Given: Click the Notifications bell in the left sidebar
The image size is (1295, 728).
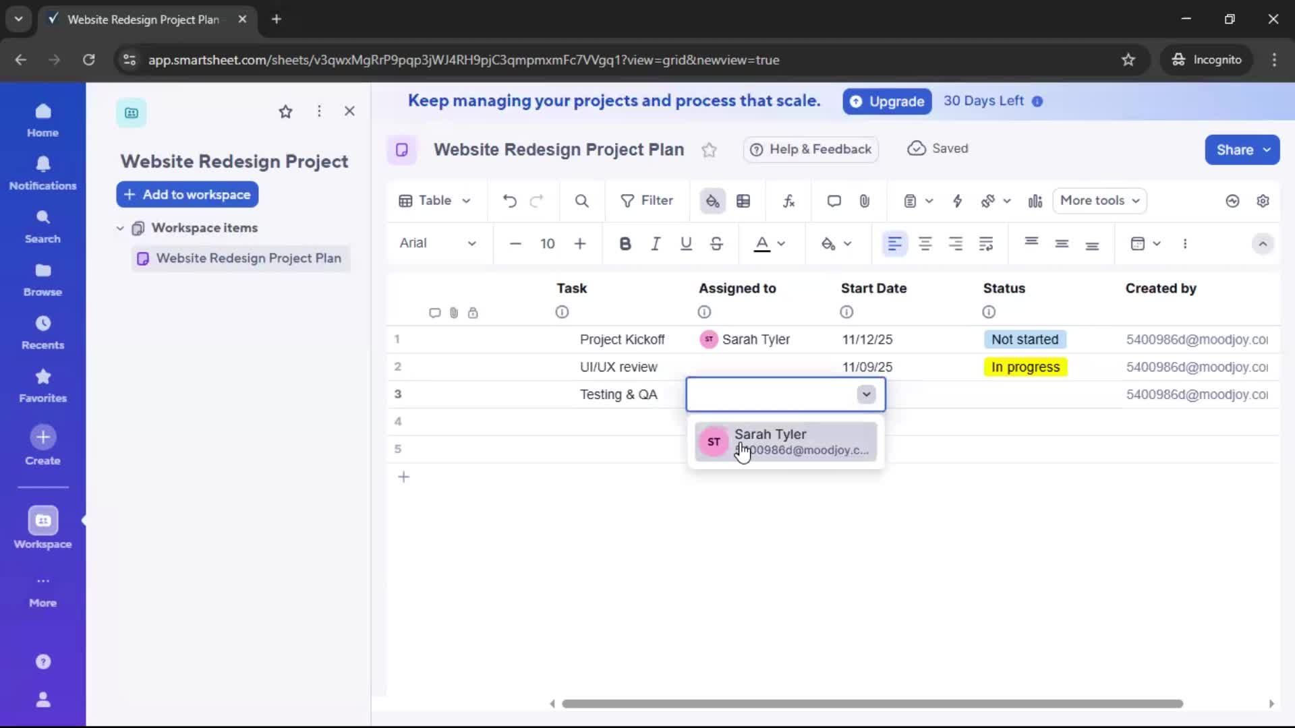Looking at the screenshot, I should [42, 173].
